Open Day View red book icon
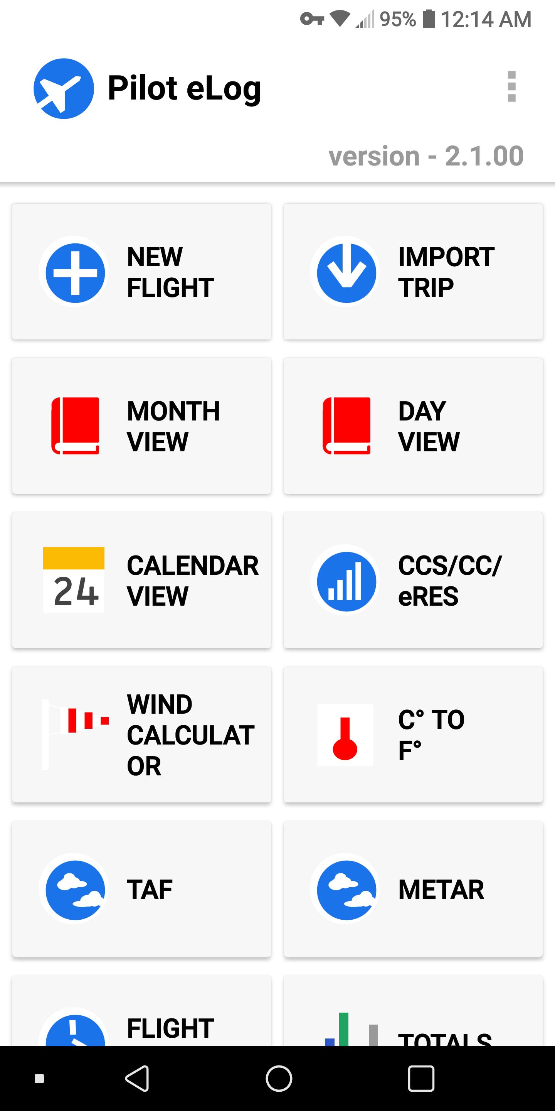555x1111 pixels. [346, 425]
